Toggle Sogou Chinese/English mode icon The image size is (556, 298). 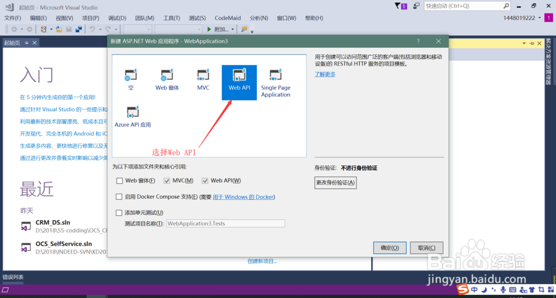click(474, 290)
